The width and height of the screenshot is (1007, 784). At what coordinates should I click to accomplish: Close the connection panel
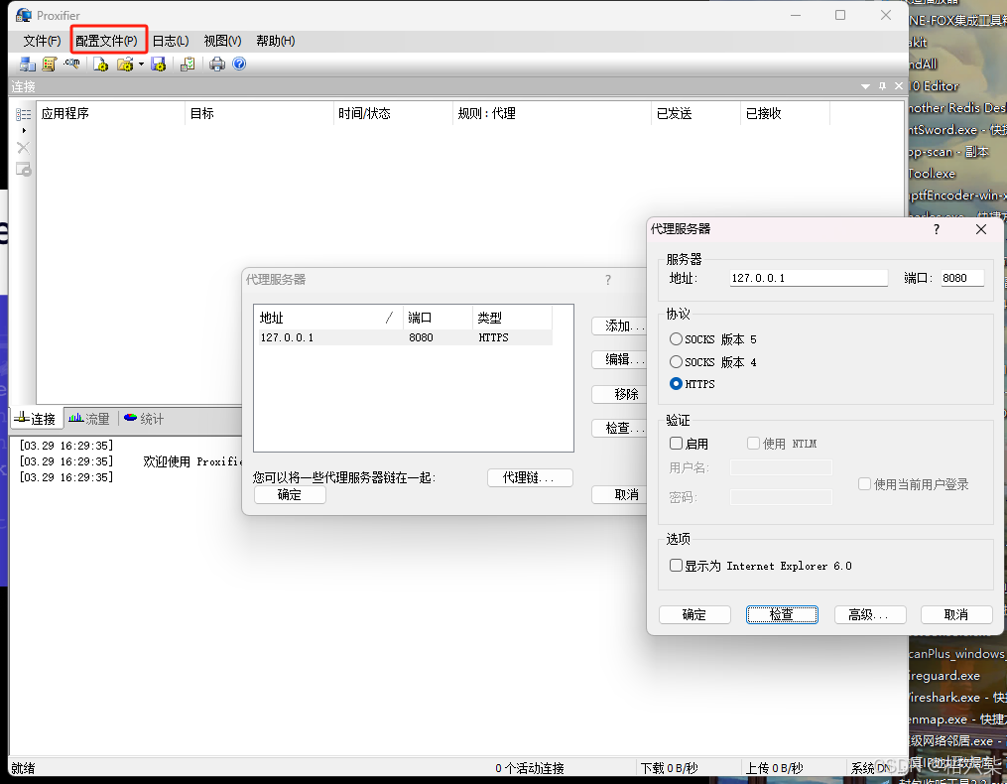pos(899,86)
